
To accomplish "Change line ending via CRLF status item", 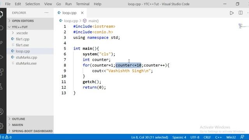I will (207, 137).
